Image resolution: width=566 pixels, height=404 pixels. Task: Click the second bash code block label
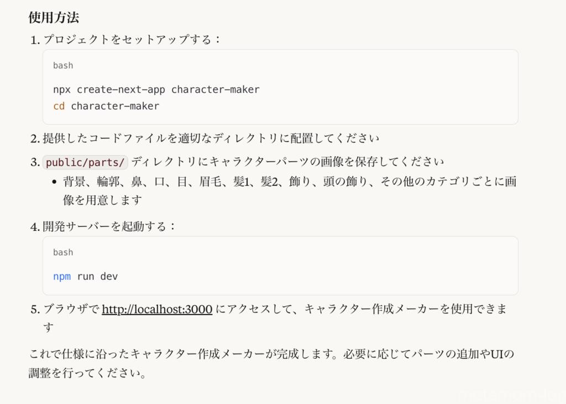(x=63, y=252)
